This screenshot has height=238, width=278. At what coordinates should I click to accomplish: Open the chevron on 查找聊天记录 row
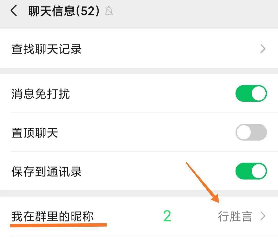tap(263, 49)
